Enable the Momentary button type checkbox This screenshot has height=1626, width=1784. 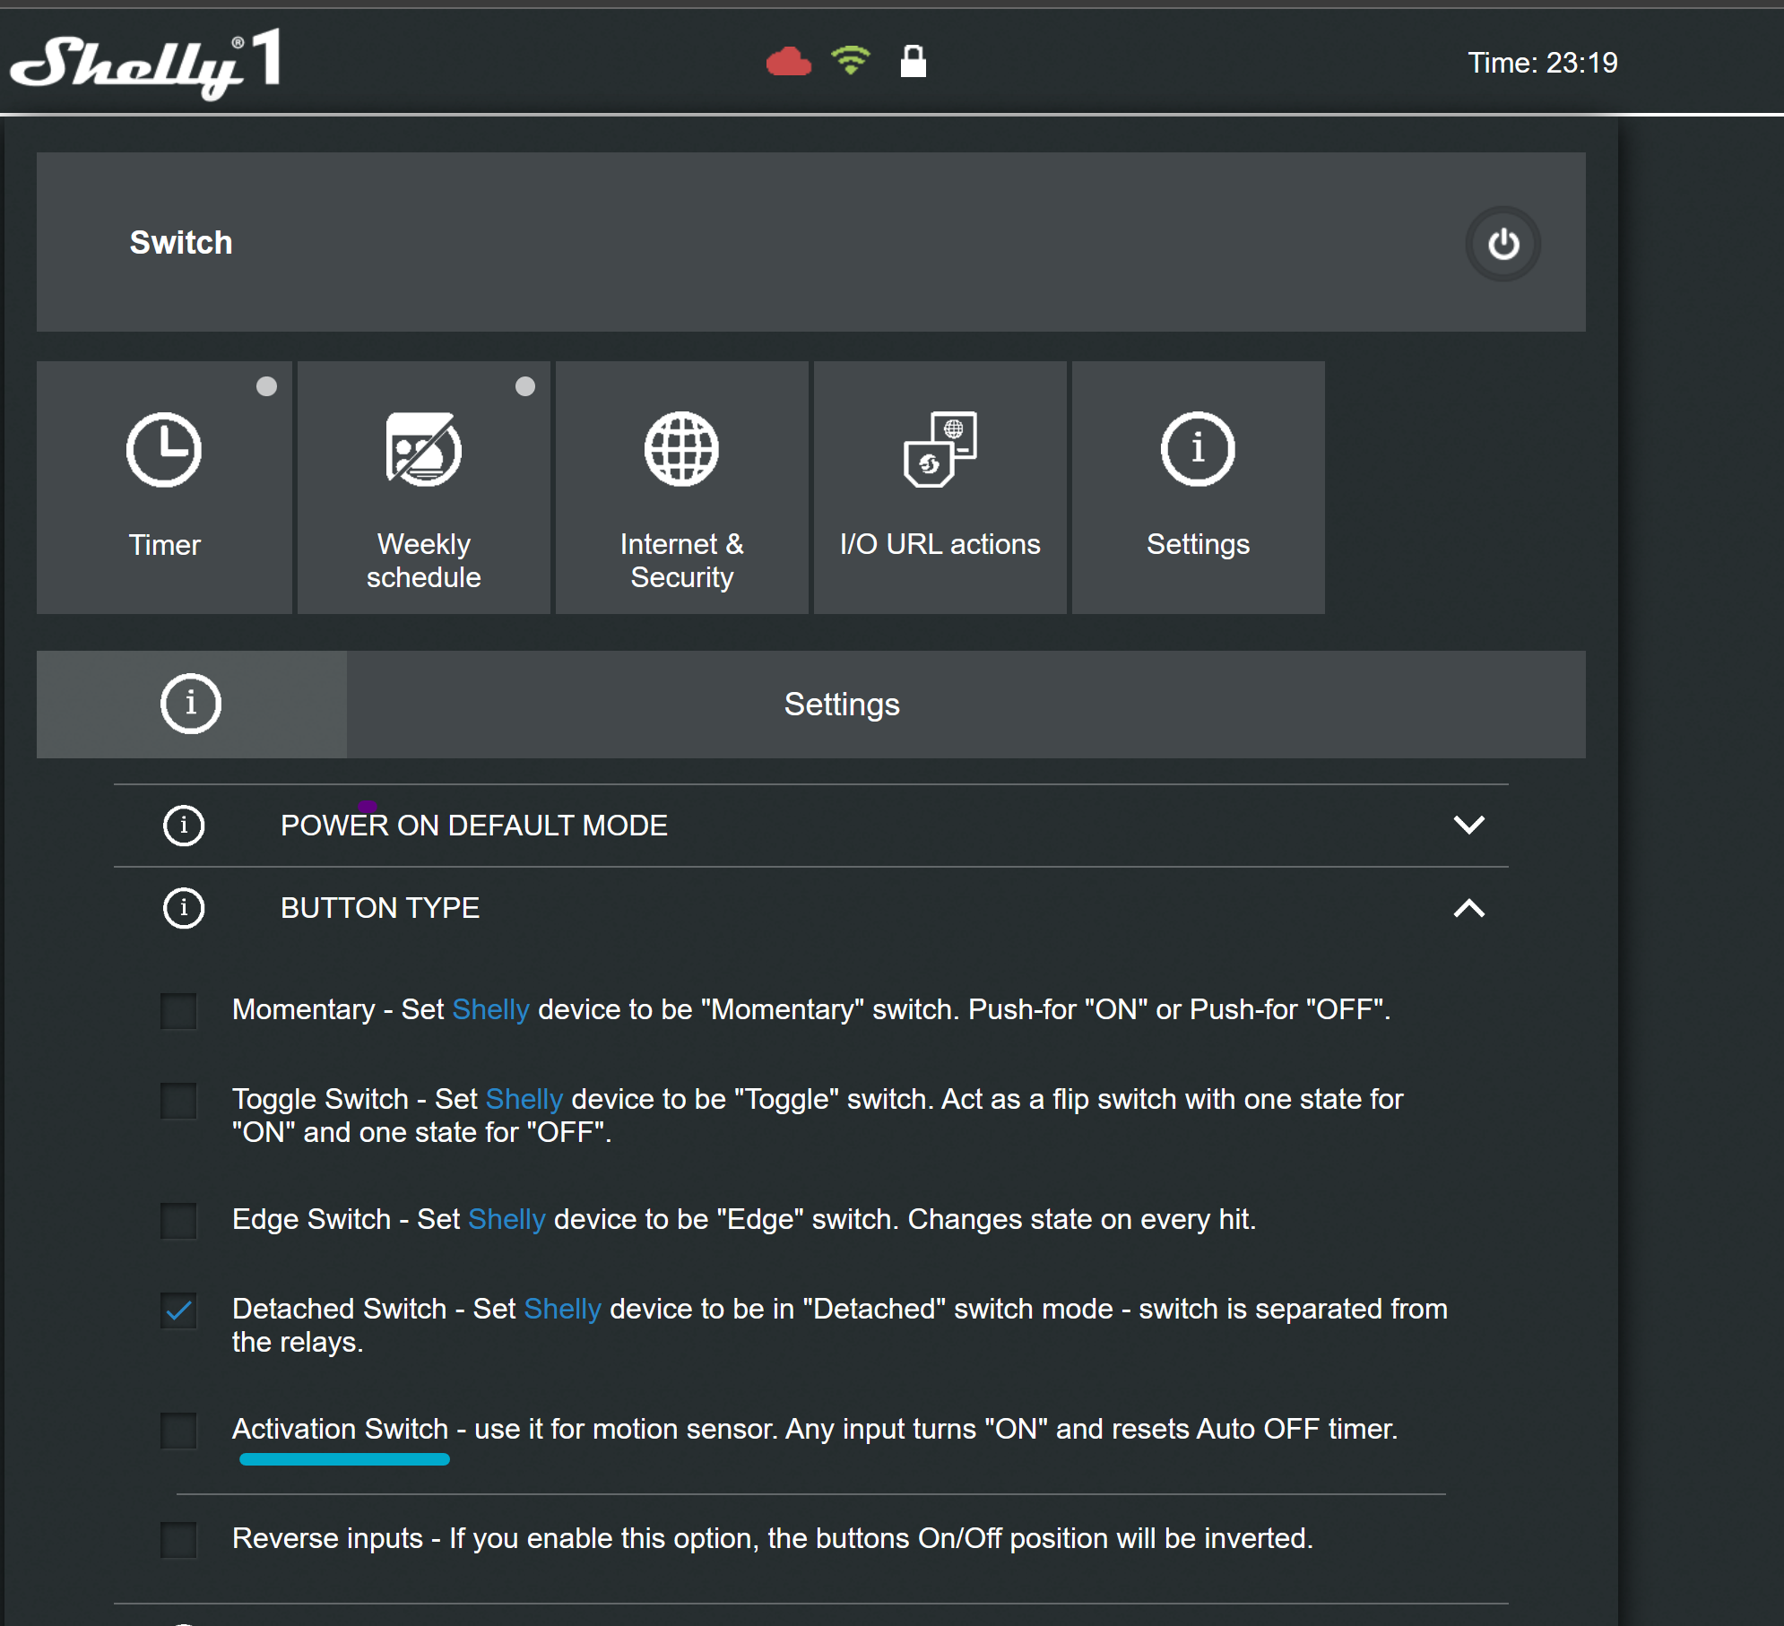pyautogui.click(x=178, y=1010)
